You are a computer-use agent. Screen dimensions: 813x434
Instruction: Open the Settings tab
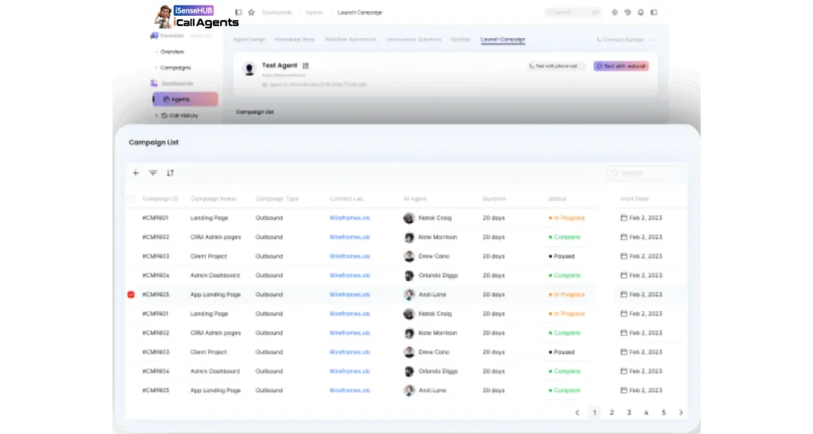[460, 40]
